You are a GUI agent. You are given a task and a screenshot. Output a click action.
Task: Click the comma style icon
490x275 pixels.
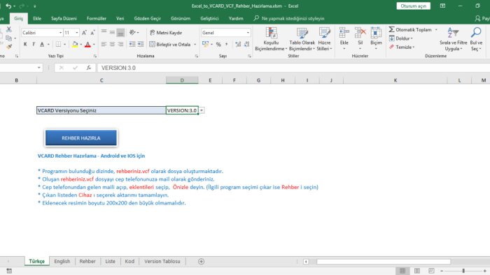click(x=227, y=45)
